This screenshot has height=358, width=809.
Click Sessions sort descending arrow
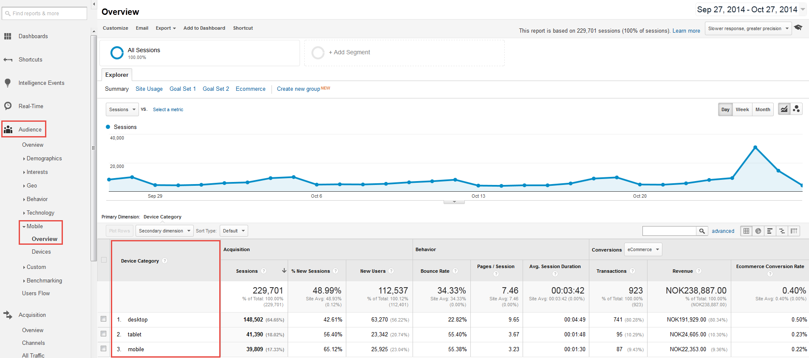(x=284, y=271)
